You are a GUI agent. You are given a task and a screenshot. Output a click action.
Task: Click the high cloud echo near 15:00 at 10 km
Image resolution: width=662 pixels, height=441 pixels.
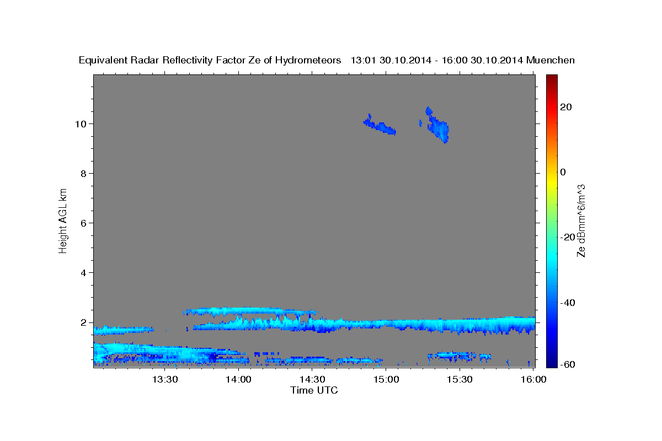point(380,126)
